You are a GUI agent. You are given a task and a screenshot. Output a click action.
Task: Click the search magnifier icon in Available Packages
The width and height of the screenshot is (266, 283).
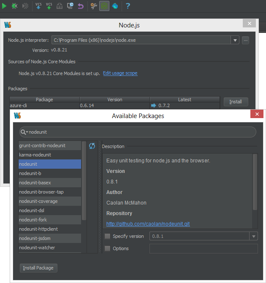pos(24,132)
